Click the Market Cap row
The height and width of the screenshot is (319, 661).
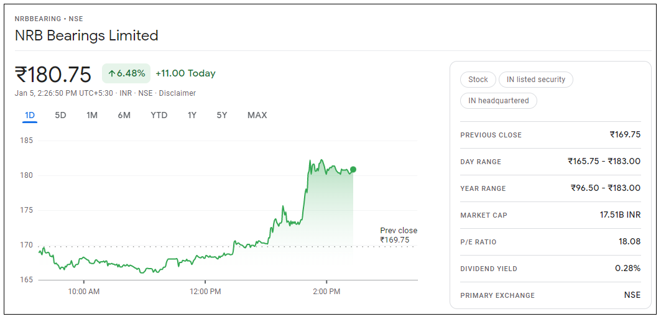click(x=550, y=215)
